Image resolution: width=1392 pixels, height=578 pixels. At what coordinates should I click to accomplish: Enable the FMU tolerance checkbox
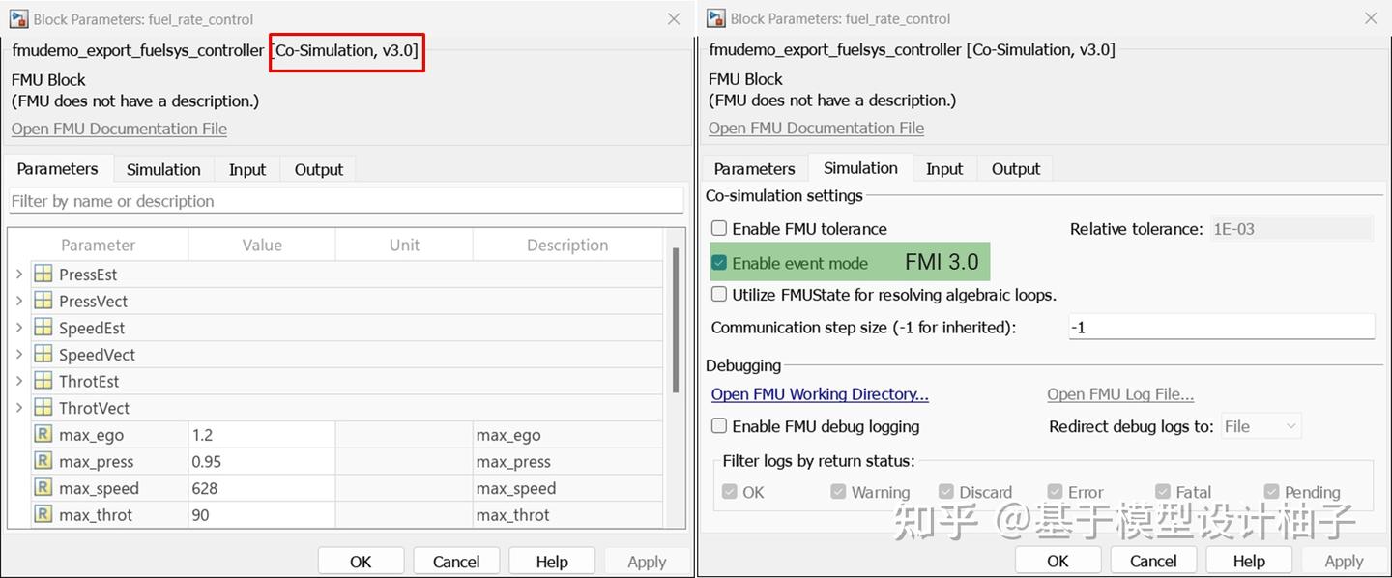tap(718, 228)
